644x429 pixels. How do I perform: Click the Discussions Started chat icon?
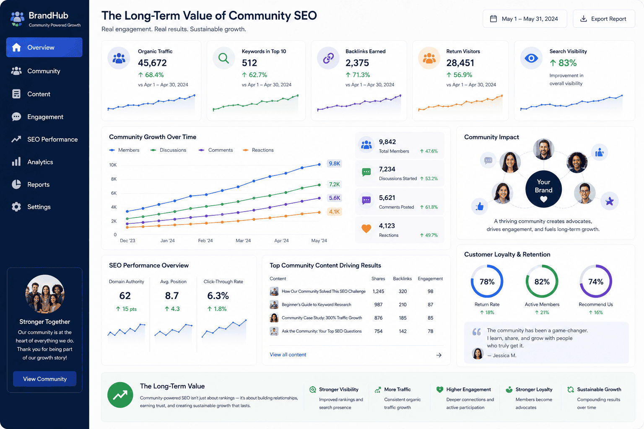pos(366,172)
